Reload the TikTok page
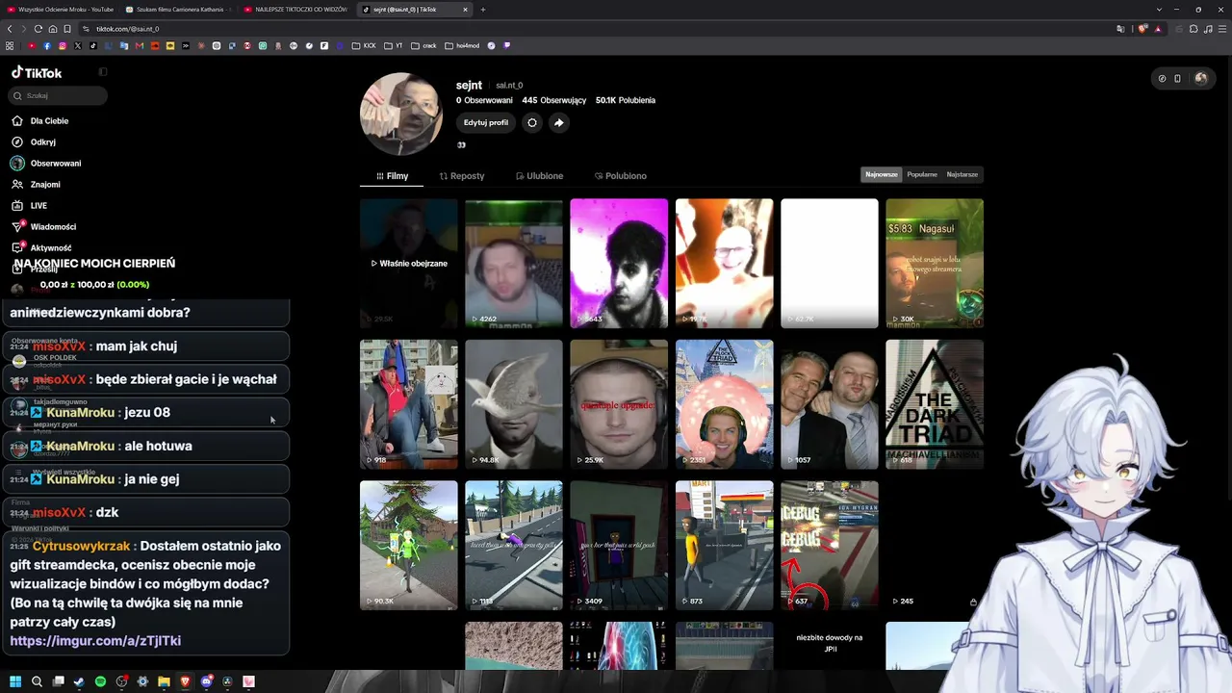This screenshot has width=1232, height=693. (x=38, y=29)
